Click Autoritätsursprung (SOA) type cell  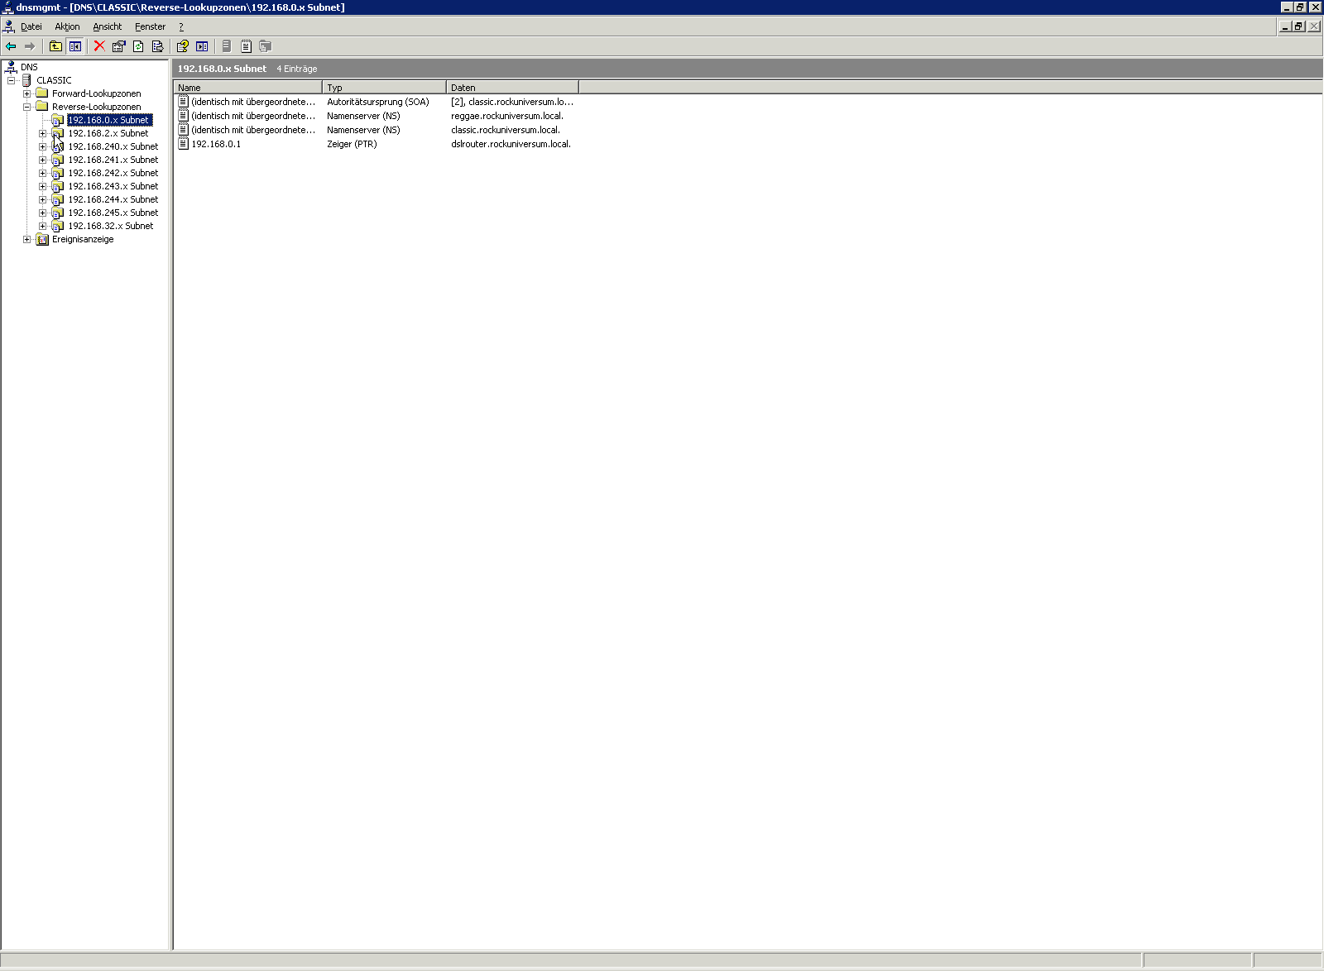378,102
